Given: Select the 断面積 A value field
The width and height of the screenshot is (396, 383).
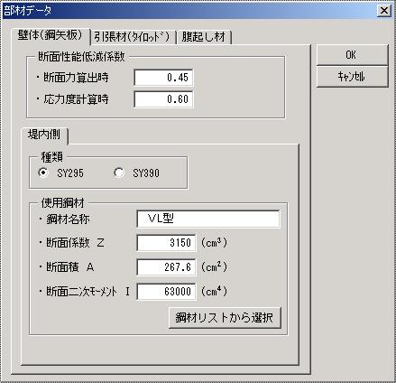Looking at the screenshot, I should (166, 267).
